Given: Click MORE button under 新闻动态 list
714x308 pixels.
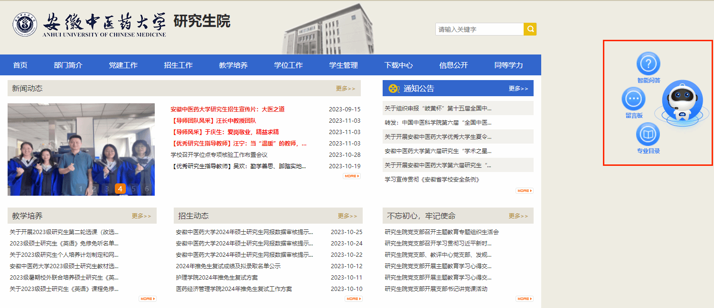Looking at the screenshot, I should (351, 176).
